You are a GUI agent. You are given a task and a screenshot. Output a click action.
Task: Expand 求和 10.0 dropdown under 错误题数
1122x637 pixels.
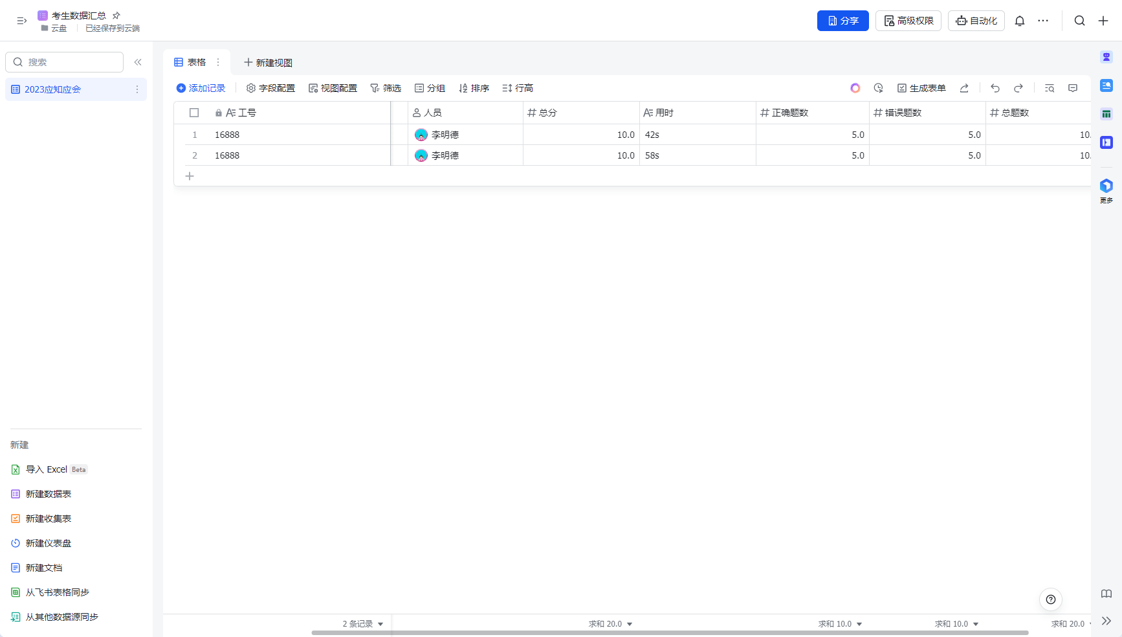[x=956, y=624]
